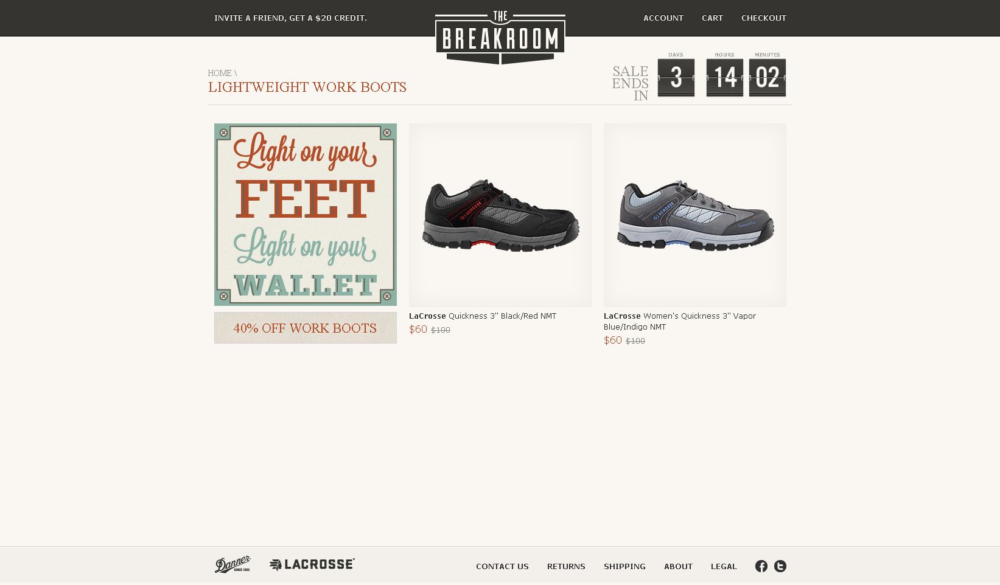Screen dimensions: 1000x585
Task: Open the Shipping footer link
Action: click(624, 567)
